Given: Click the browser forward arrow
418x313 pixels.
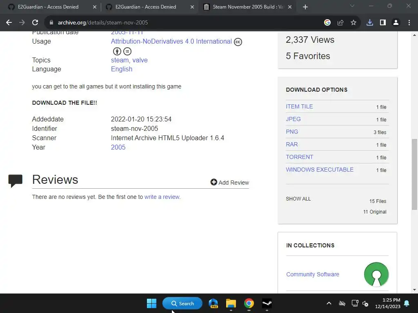Looking at the screenshot, I should click(x=22, y=23).
